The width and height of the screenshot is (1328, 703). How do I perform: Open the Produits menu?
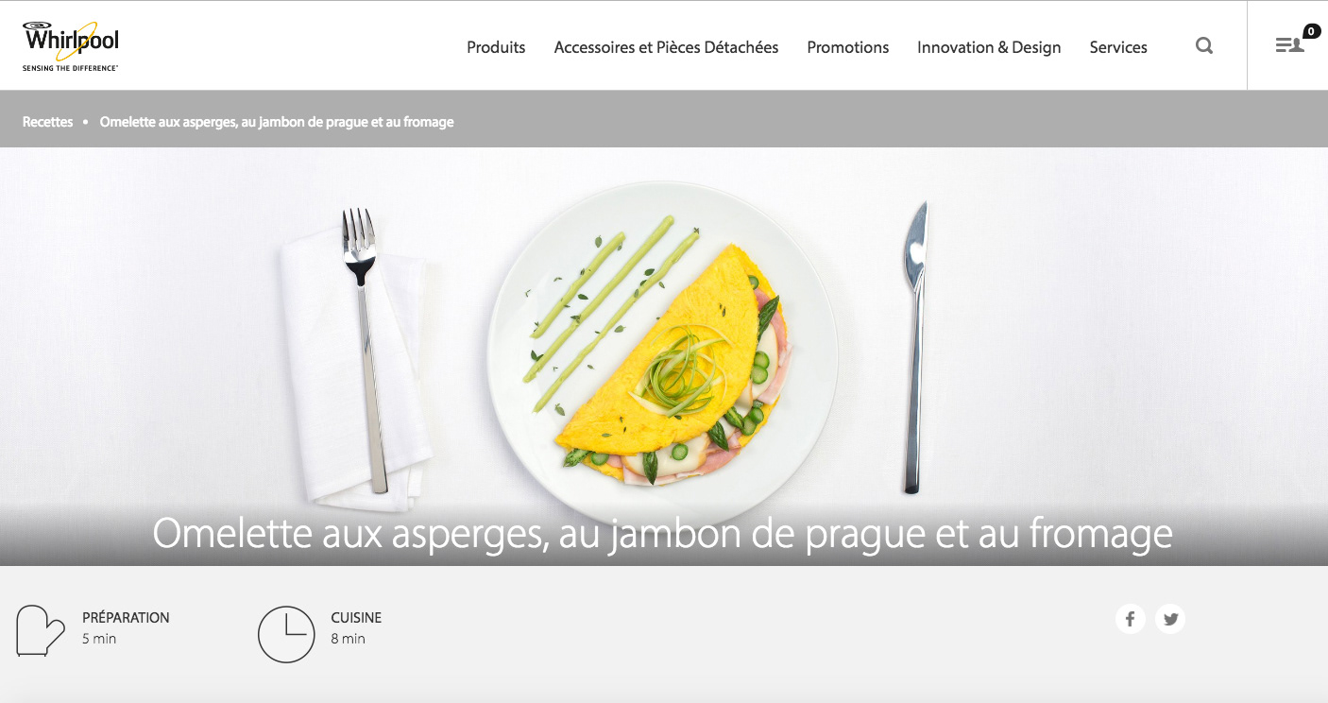(x=496, y=47)
